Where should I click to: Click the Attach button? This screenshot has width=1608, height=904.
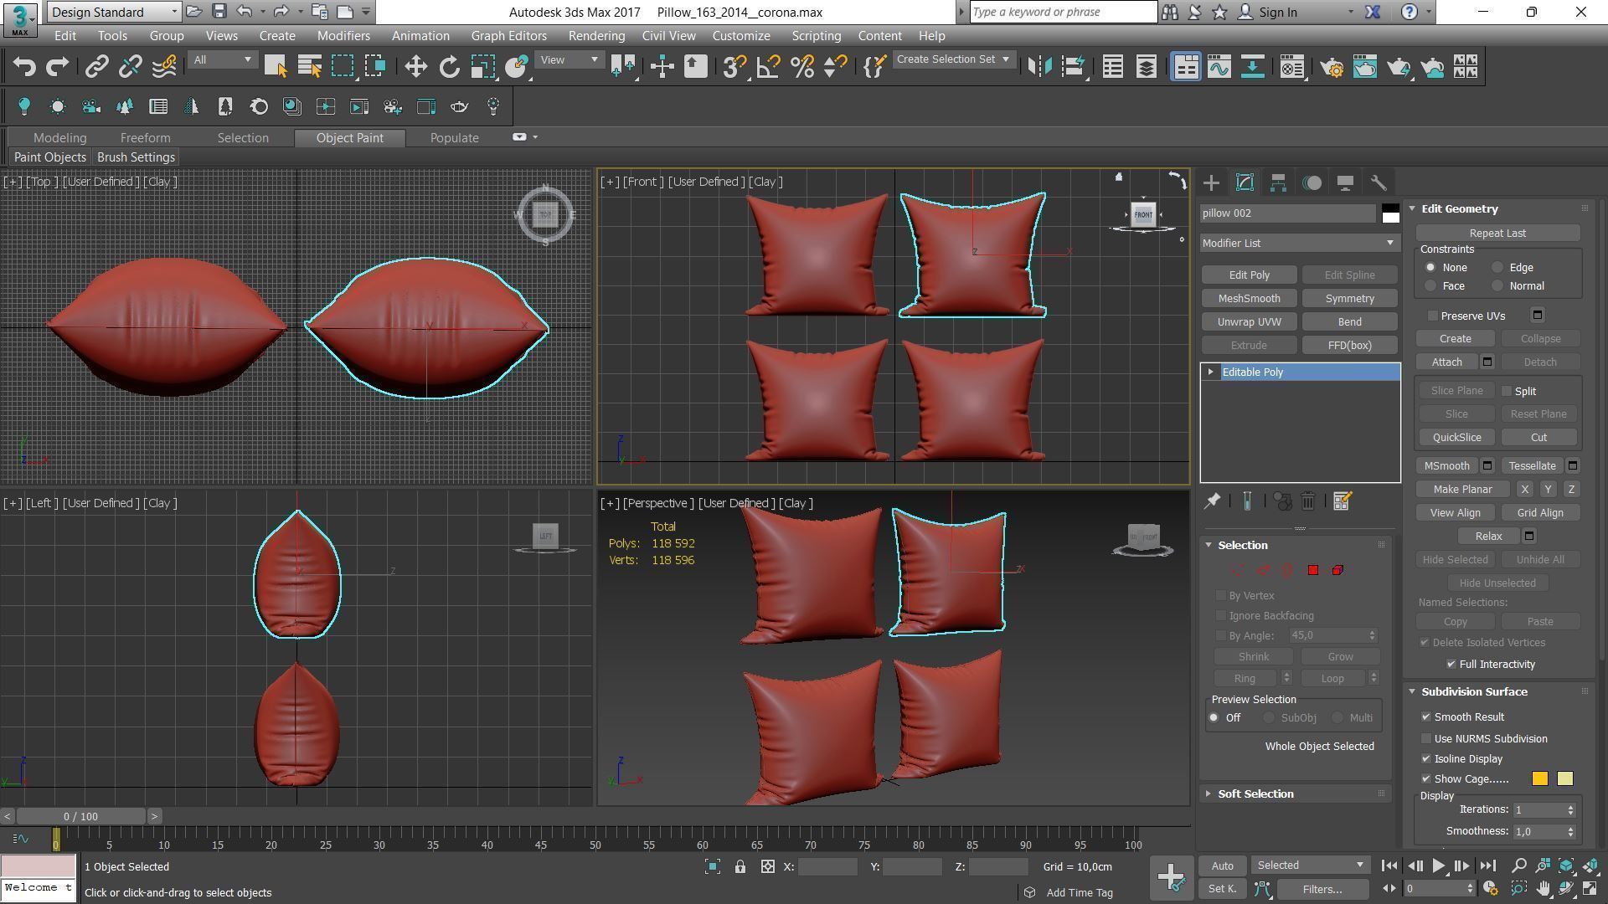tap(1446, 362)
